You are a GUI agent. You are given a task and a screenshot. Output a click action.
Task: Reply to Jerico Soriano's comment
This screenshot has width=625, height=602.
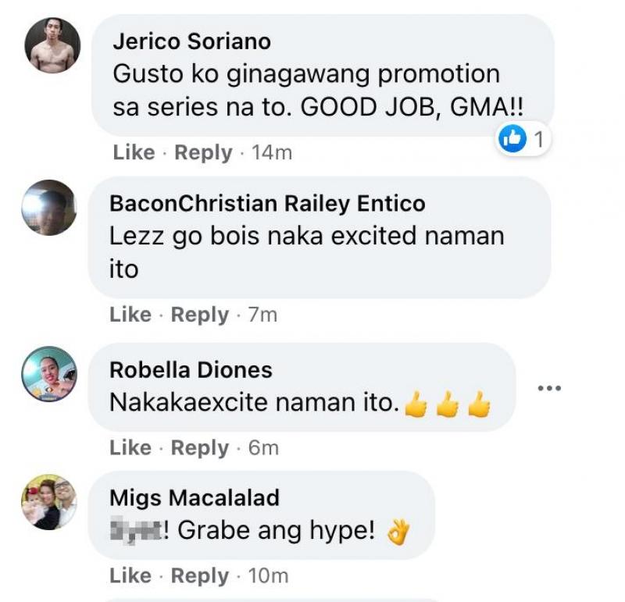click(203, 153)
